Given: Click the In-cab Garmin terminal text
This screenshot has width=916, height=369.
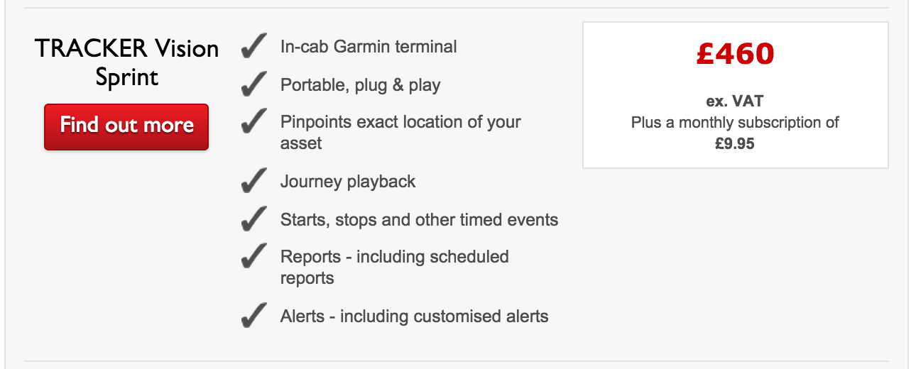Looking at the screenshot, I should pos(369,47).
